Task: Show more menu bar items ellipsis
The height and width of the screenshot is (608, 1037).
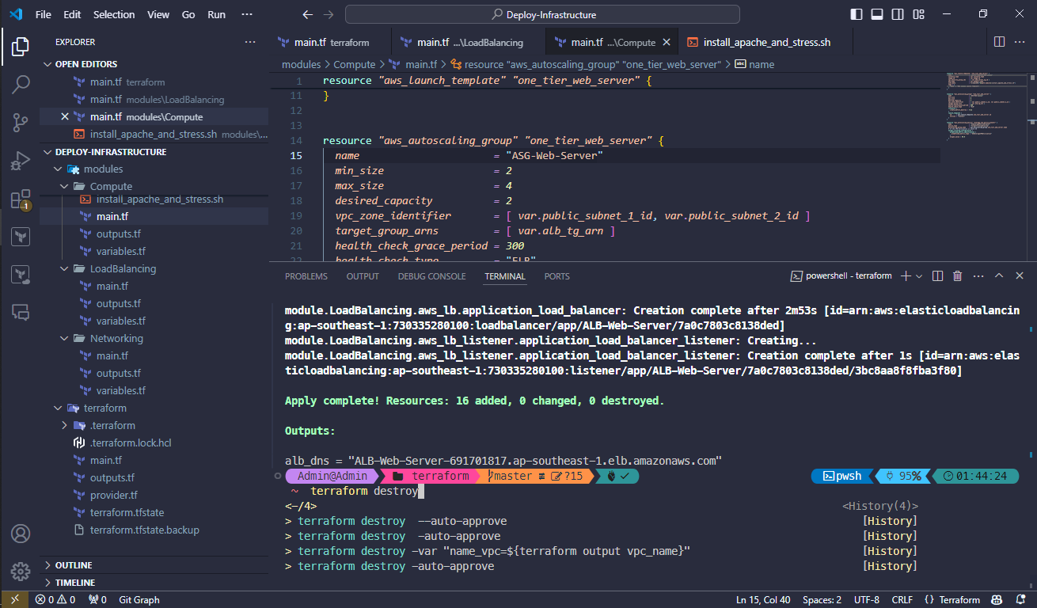Action: (x=247, y=14)
